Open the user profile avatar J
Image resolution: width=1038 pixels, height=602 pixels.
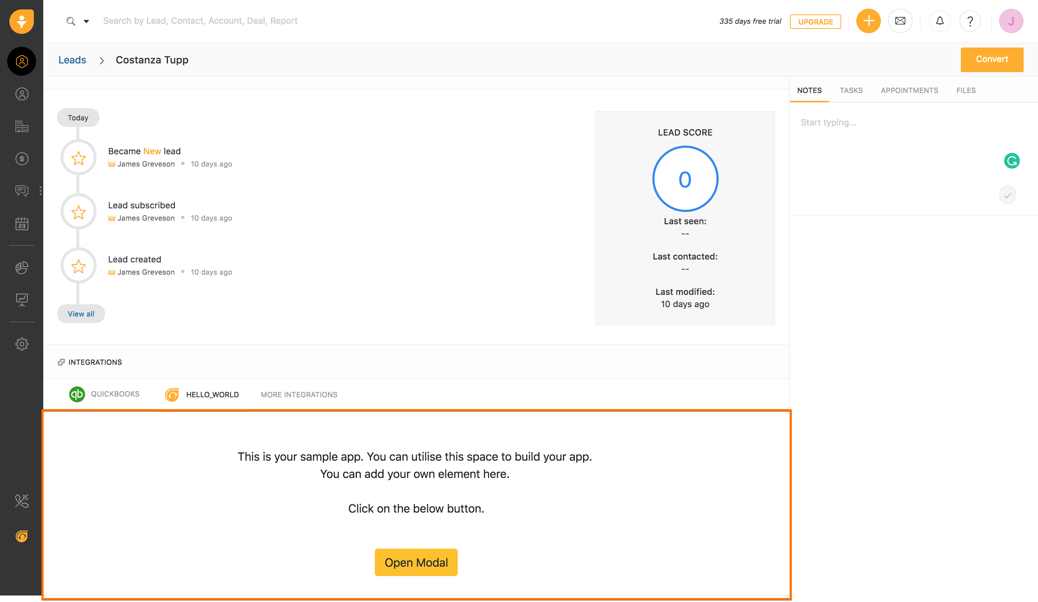coord(1011,21)
